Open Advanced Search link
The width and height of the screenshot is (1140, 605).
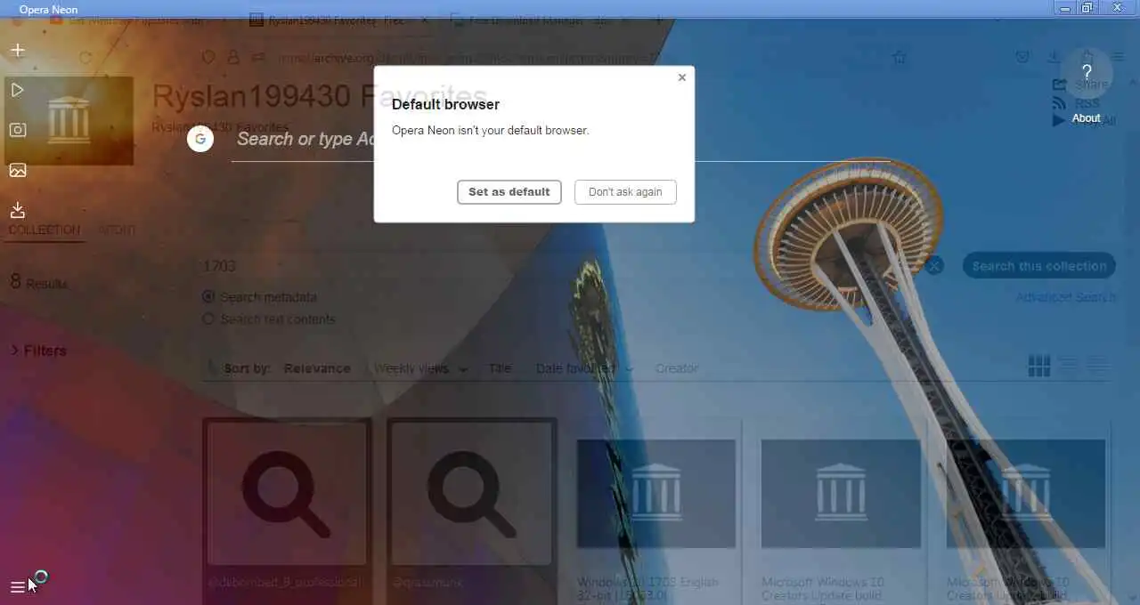coord(1066,297)
